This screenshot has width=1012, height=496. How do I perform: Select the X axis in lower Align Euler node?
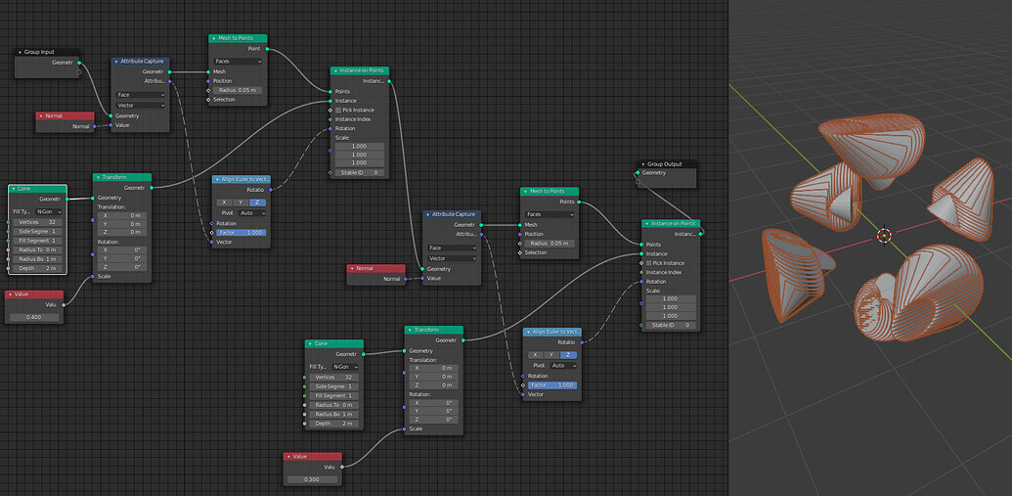tap(535, 354)
